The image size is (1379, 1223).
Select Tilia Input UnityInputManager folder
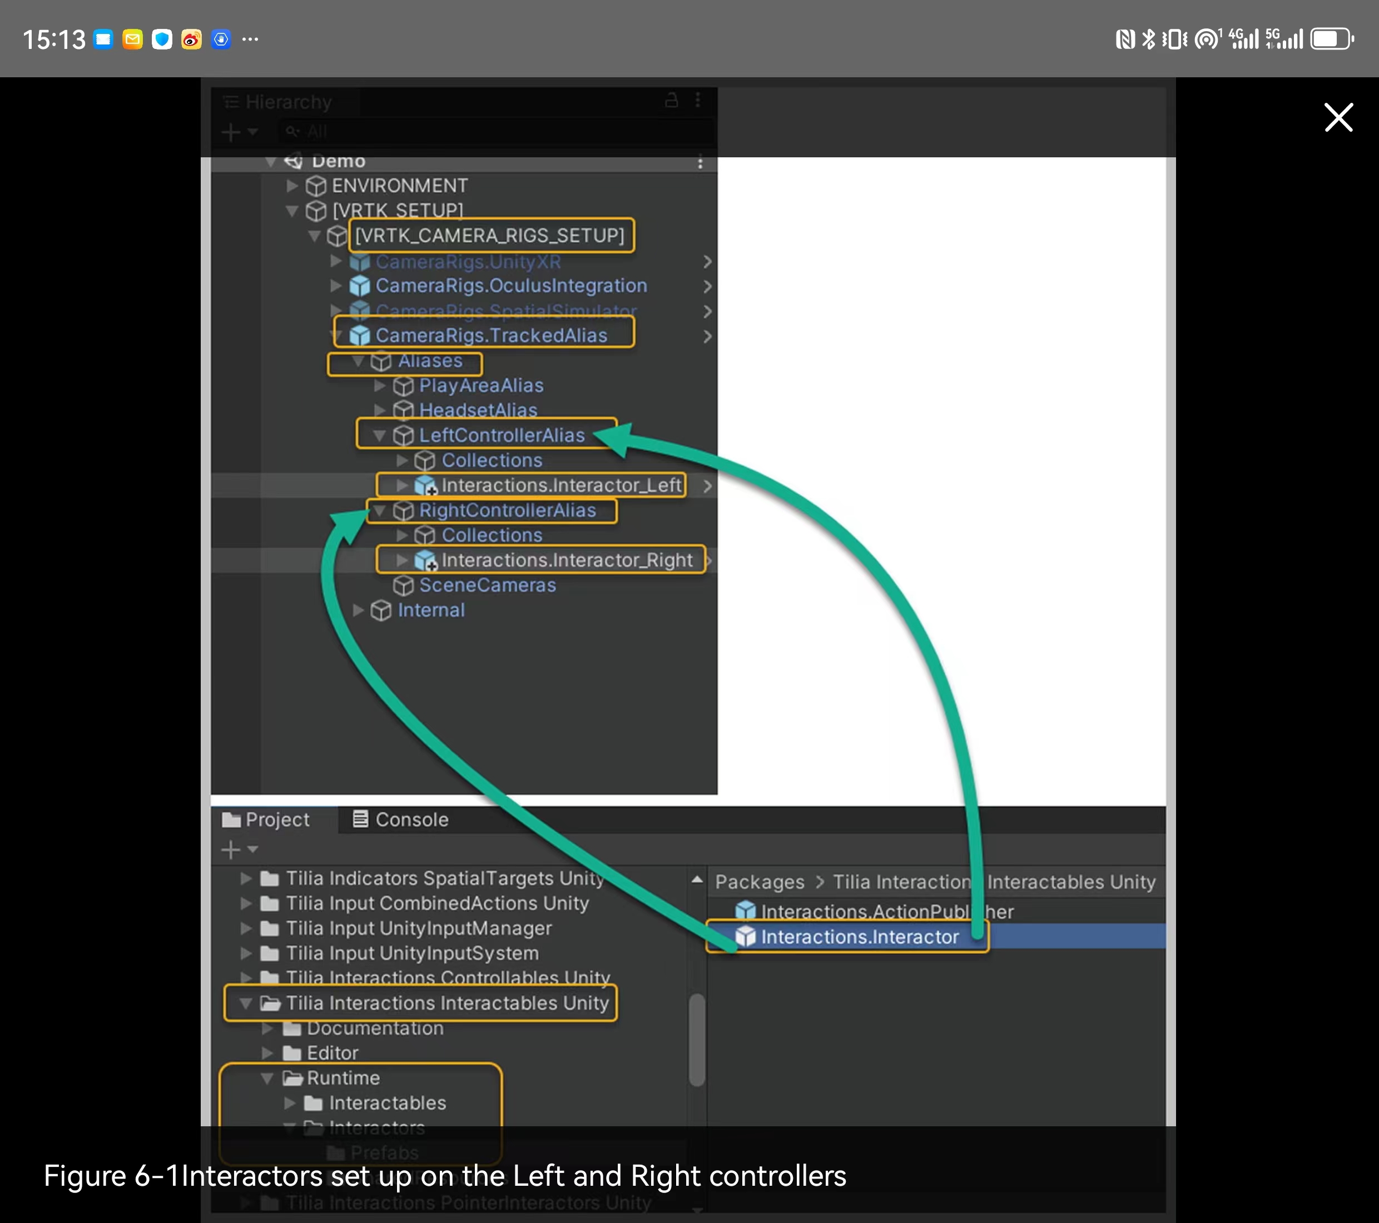pyautogui.click(x=418, y=928)
